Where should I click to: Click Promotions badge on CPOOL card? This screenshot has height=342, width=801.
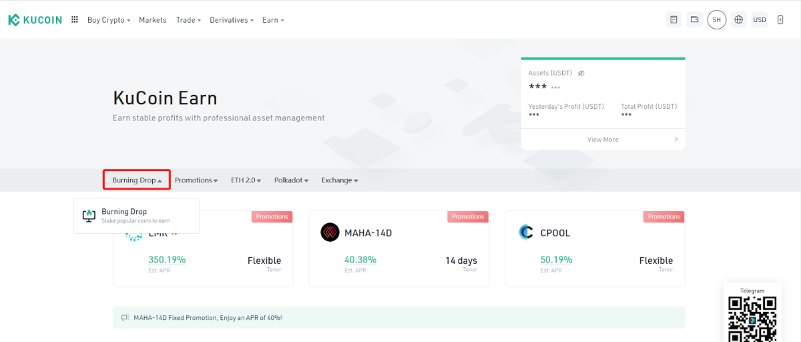point(663,216)
